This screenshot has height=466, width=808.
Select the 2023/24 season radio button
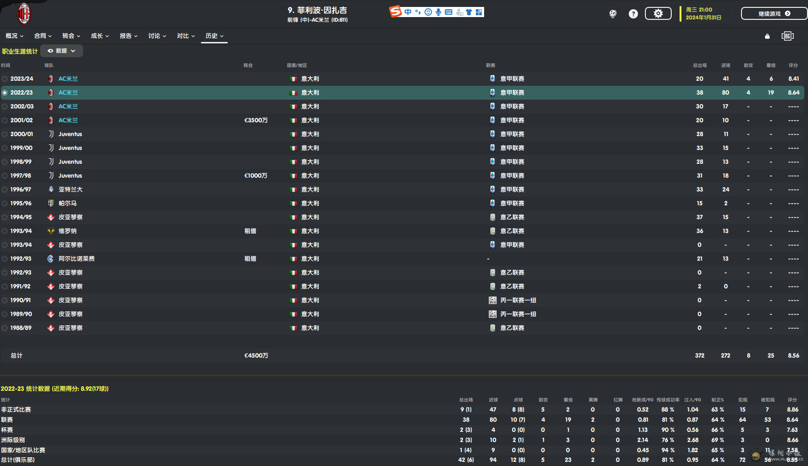(x=5, y=79)
